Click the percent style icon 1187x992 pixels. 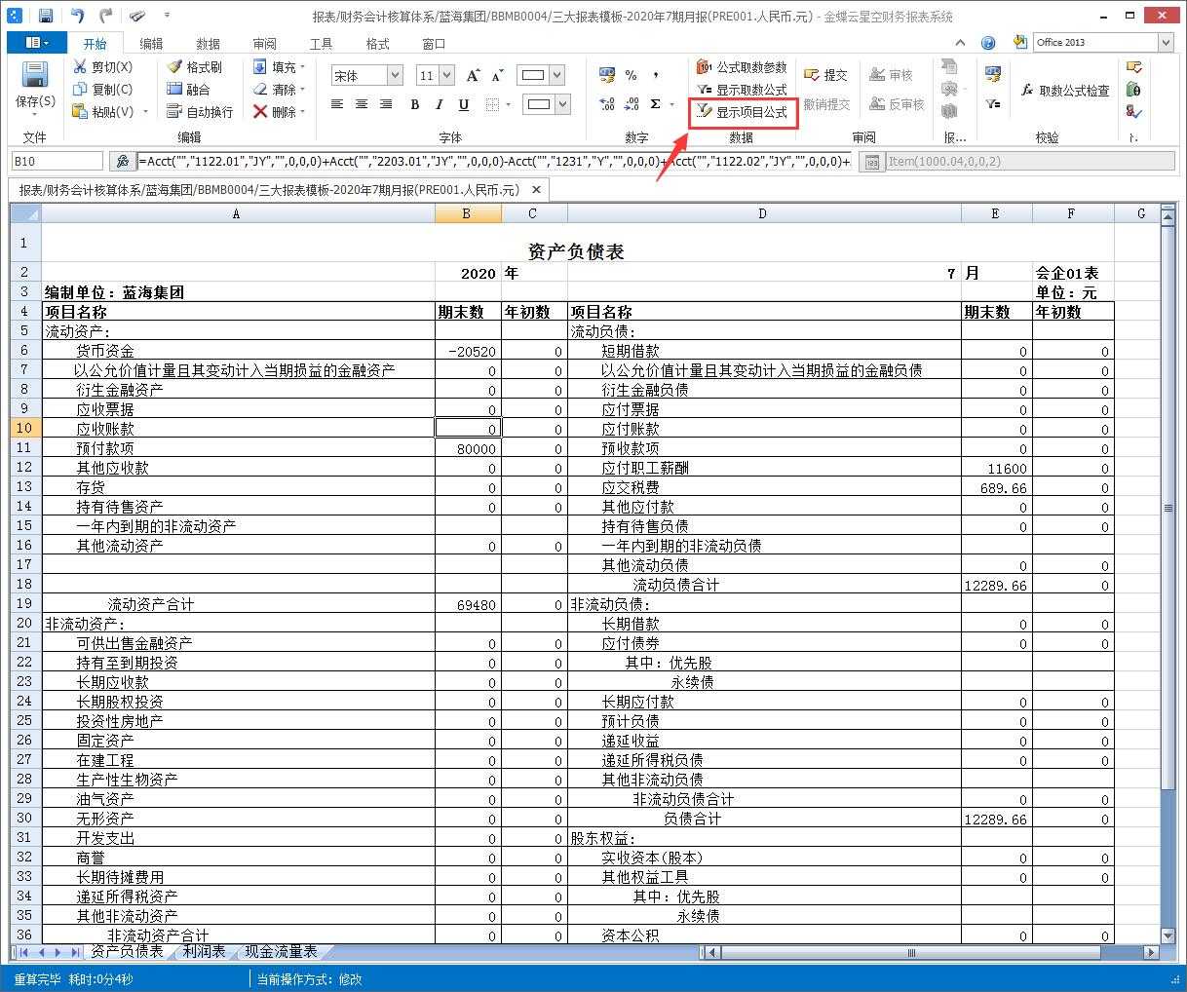click(x=631, y=75)
